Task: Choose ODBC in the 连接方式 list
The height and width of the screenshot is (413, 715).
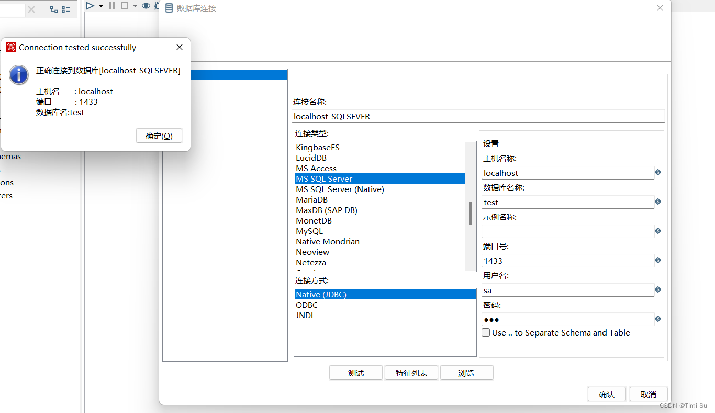Action: click(x=306, y=305)
